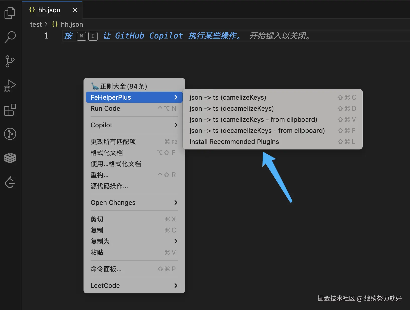Select the test breadcrumb folder
The width and height of the screenshot is (410, 310).
(36, 24)
